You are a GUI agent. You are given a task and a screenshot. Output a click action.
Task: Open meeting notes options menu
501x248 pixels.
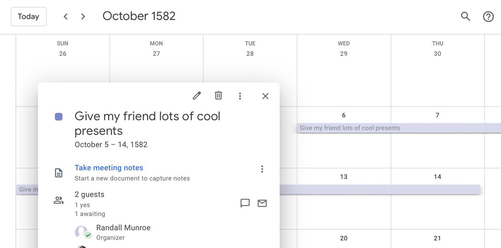point(262,169)
